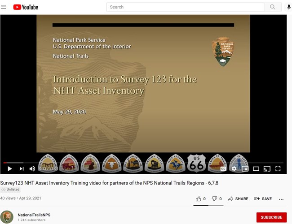This screenshot has height=224, width=292.
Task: Subscribe to the NationalTrailsNPS channel
Action: [271, 217]
